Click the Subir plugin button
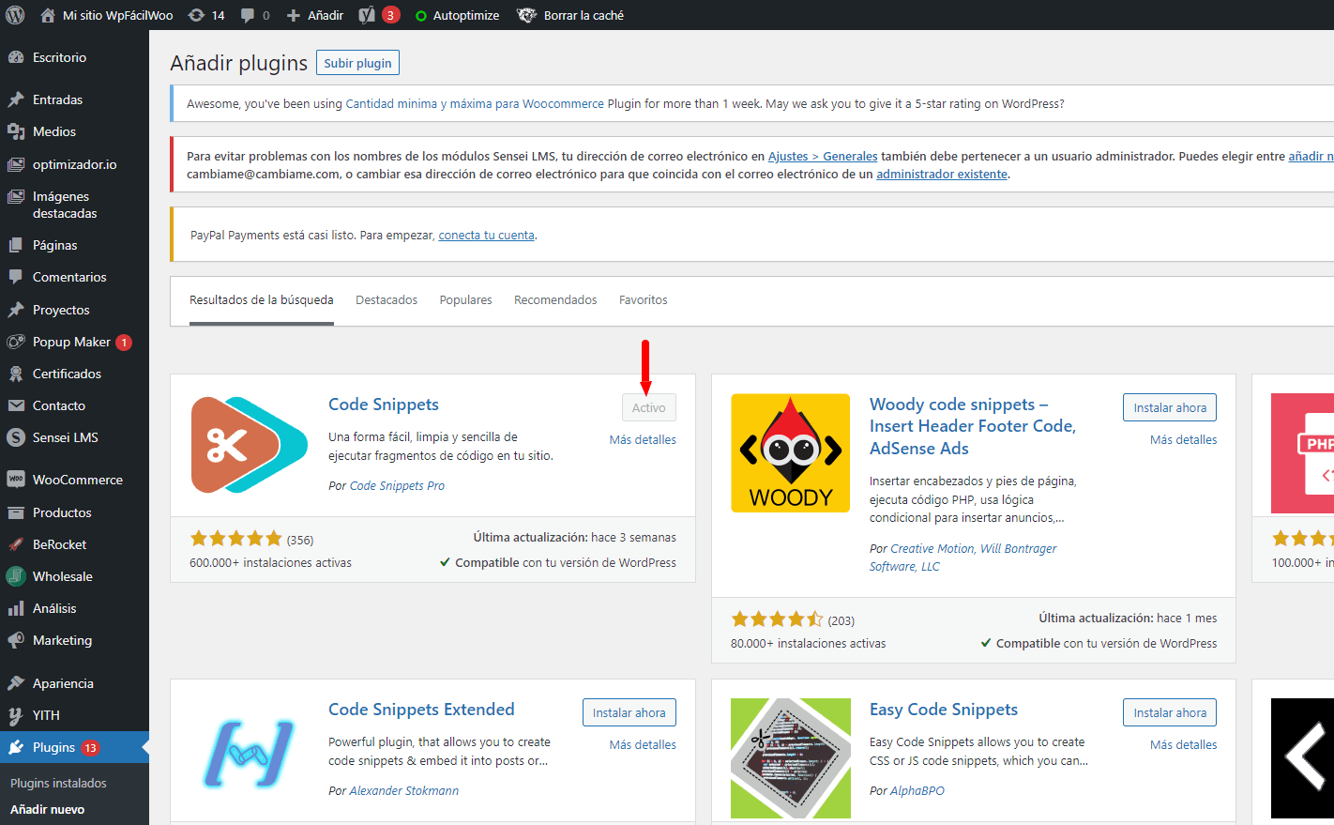 tap(357, 63)
